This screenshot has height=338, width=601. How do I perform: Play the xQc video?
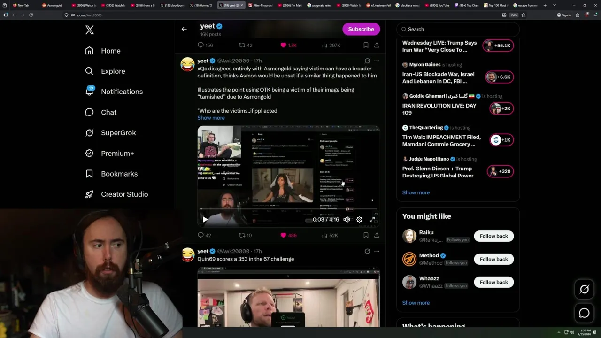(205, 219)
